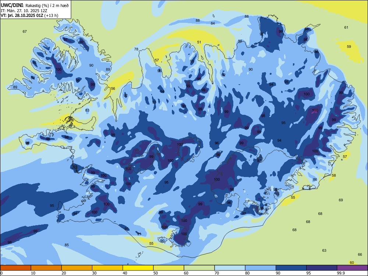Click the purple legend swatch above 99.9

[x=352, y=268]
